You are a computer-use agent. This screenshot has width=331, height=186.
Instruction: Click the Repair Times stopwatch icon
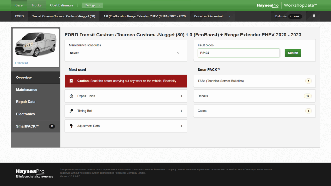pos(71,96)
